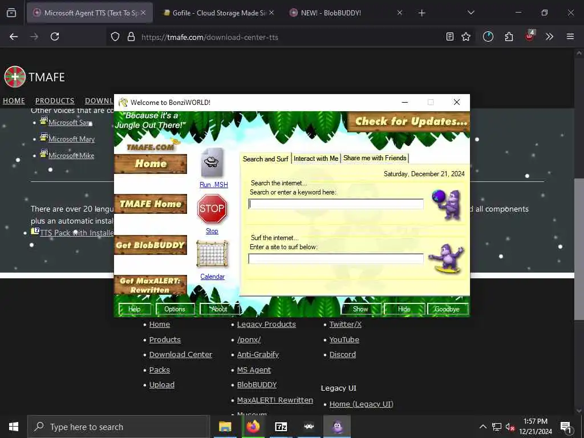Toggle reader view icon
The image size is (584, 438).
point(450,37)
